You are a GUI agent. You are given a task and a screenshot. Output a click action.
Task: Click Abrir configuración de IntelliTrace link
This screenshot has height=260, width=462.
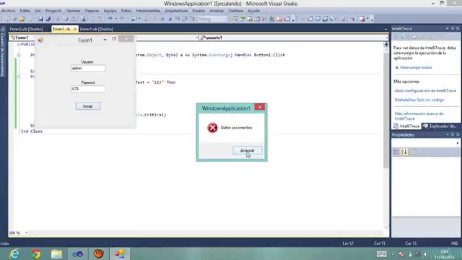pyautogui.click(x=425, y=91)
